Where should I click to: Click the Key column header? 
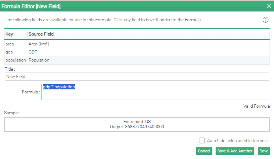pos(10,34)
